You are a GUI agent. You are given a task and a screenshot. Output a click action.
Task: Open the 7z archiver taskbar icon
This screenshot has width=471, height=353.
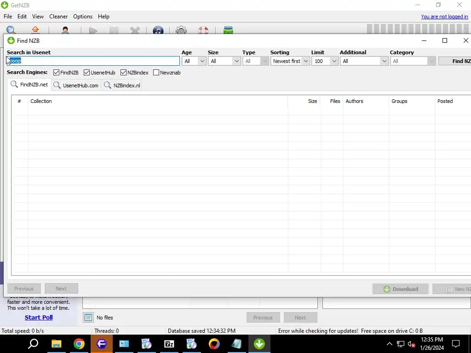pos(169,344)
